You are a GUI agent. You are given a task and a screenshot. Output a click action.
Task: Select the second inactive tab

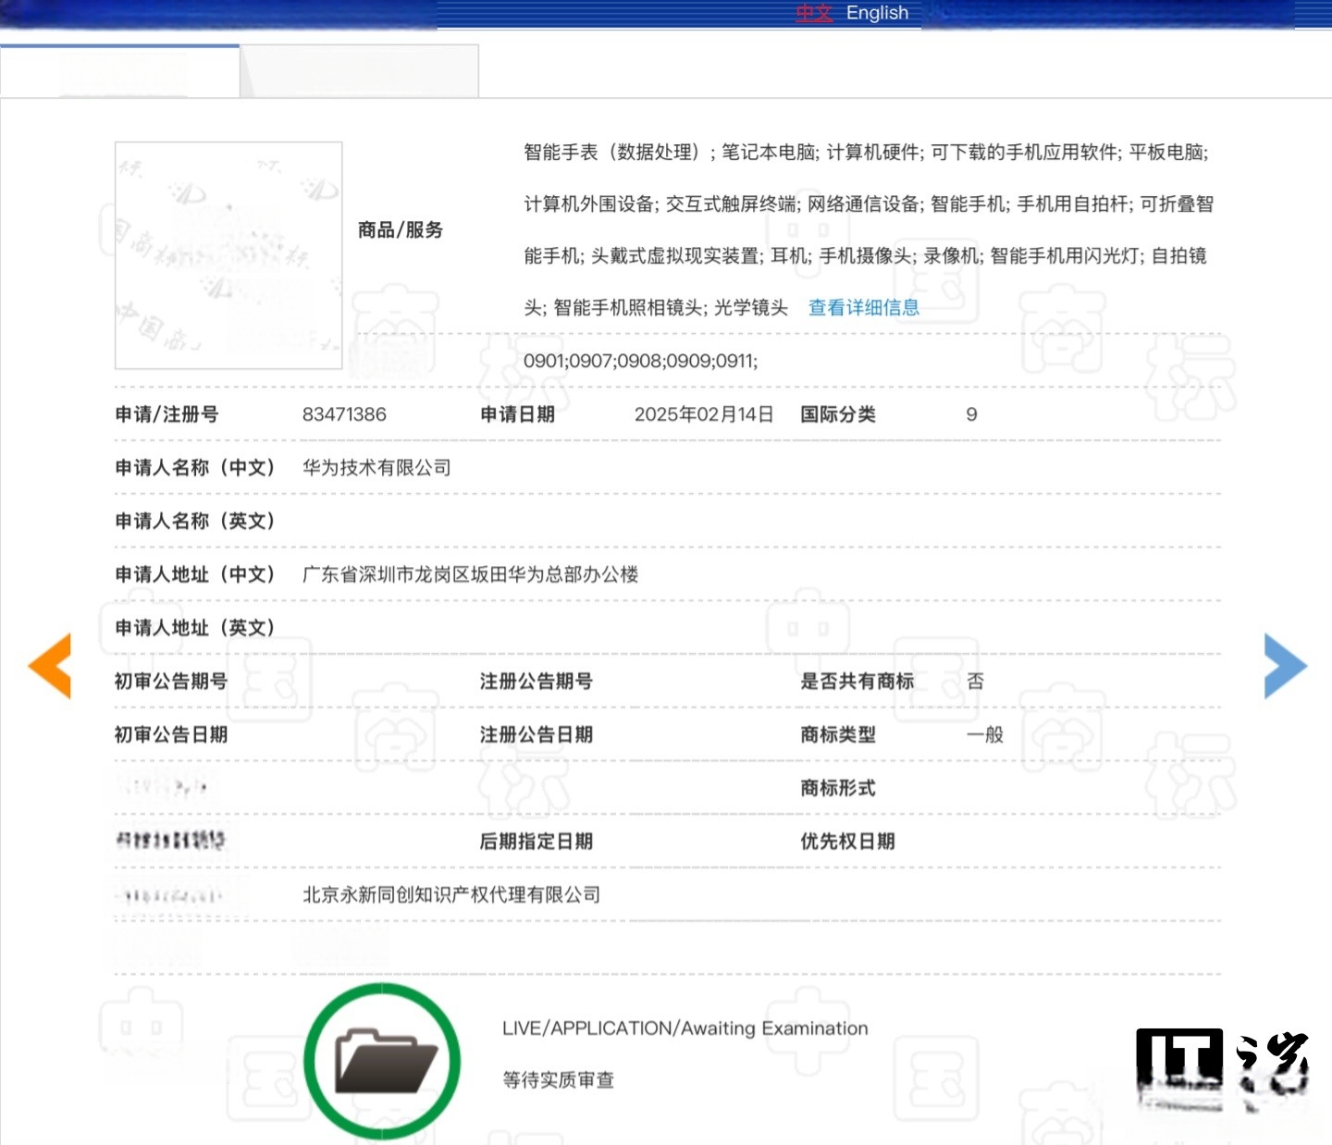click(360, 71)
